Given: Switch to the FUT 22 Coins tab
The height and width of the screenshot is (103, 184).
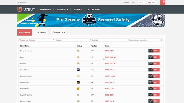Looking at the screenshot, I should click(41, 33).
